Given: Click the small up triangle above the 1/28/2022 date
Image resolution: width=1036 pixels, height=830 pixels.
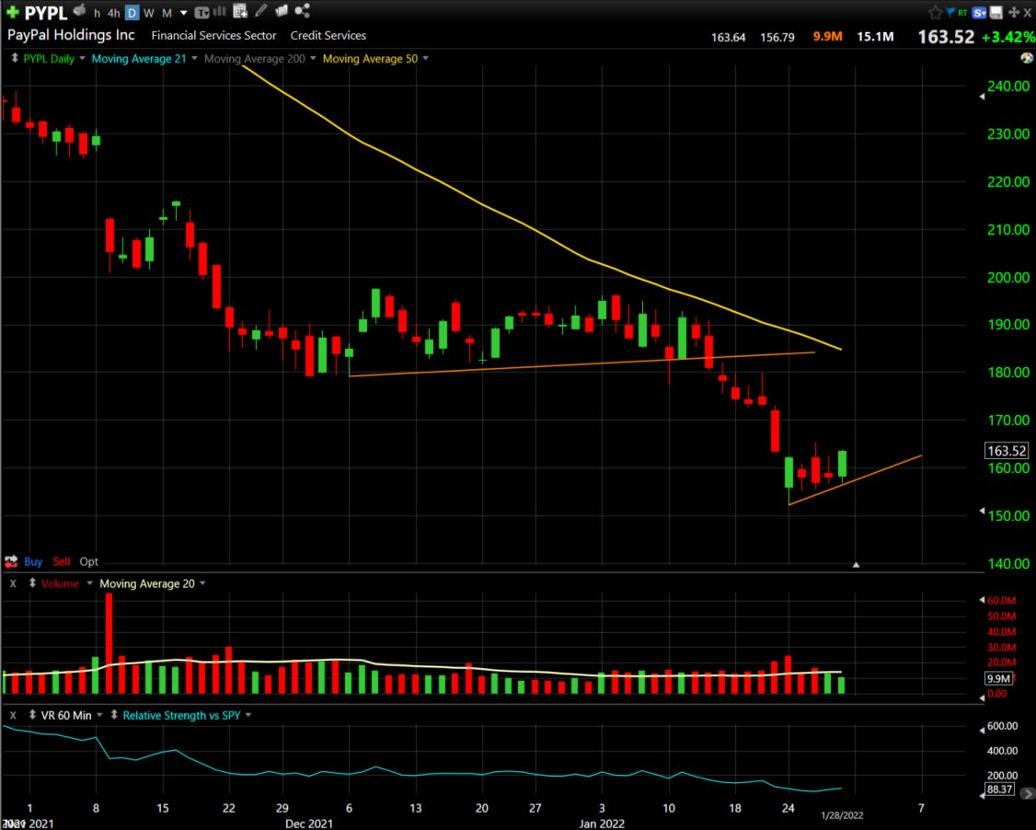Looking at the screenshot, I should [856, 565].
